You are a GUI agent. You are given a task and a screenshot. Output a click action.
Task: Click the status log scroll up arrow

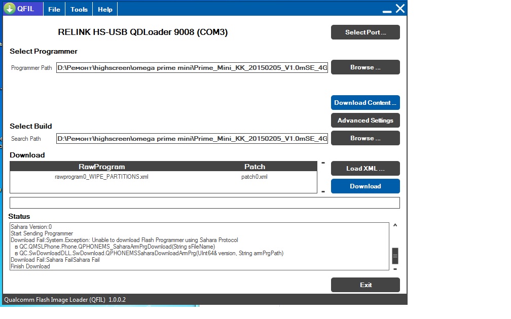pos(395,225)
